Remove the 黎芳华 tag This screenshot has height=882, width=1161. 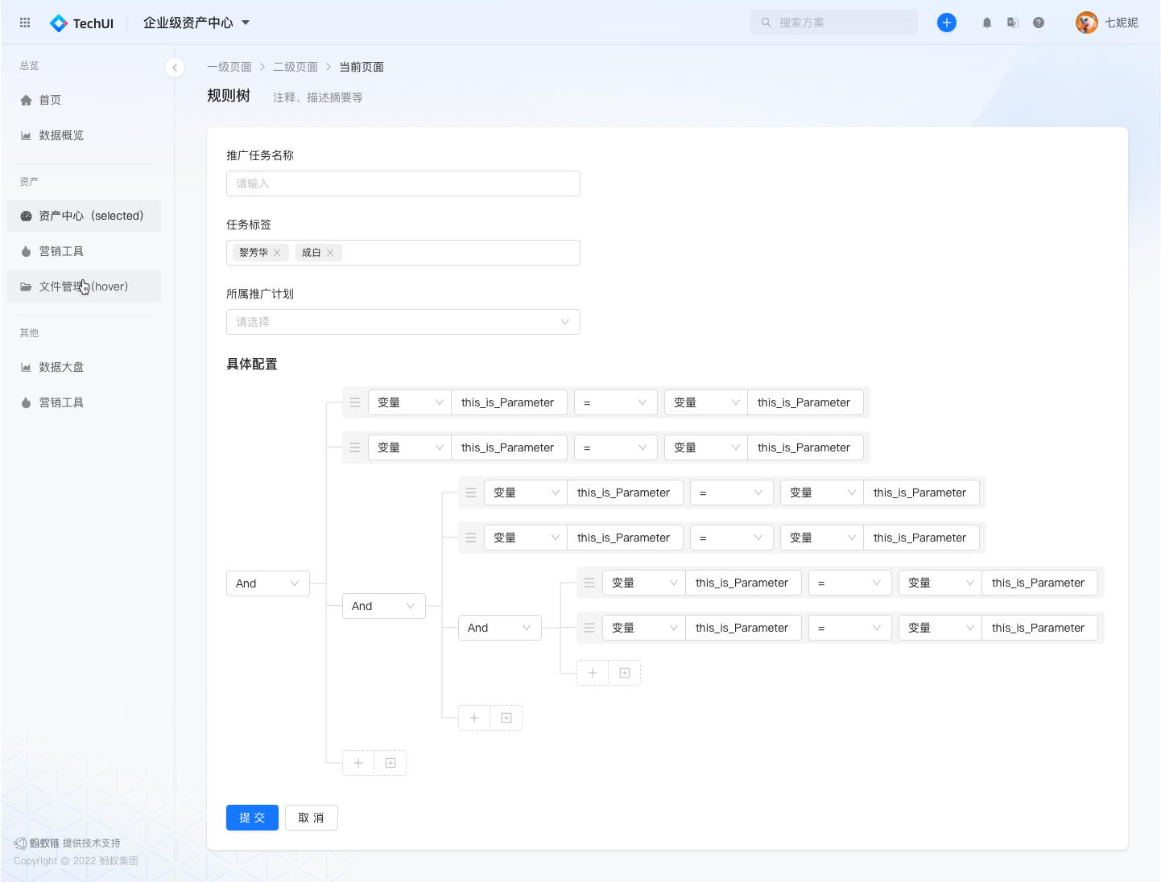coord(277,253)
